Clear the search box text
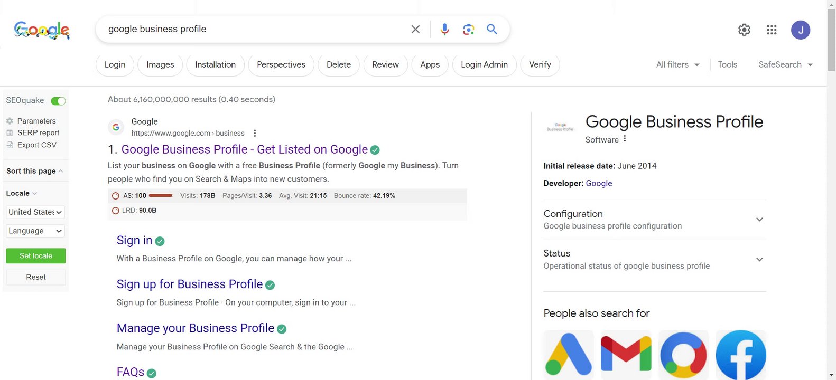 click(415, 29)
